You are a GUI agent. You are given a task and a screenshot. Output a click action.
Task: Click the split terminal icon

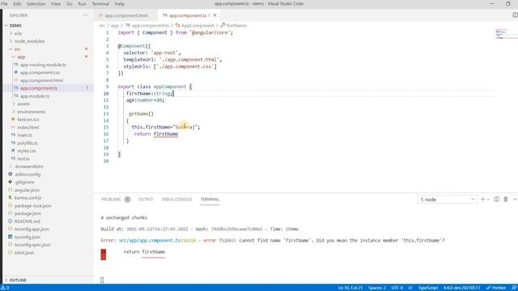click(x=496, y=200)
